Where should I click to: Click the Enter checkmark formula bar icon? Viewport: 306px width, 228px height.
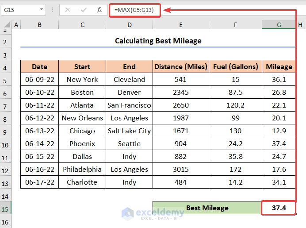click(84, 10)
